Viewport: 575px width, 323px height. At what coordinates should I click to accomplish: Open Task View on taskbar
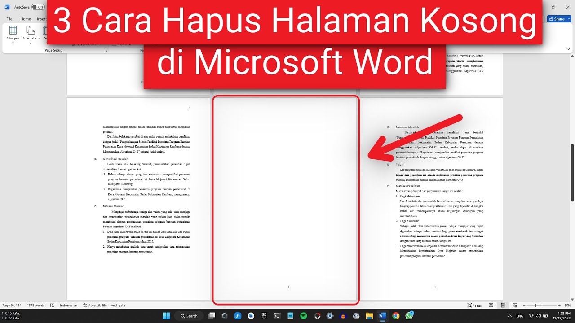point(212,316)
